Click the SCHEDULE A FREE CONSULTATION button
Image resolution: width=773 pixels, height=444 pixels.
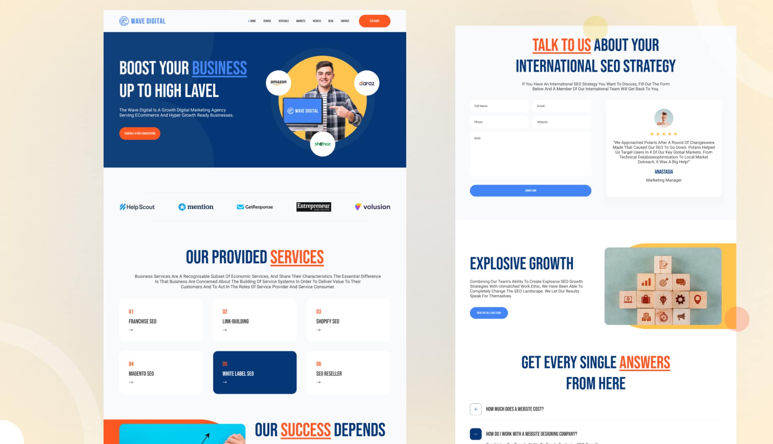click(x=140, y=133)
